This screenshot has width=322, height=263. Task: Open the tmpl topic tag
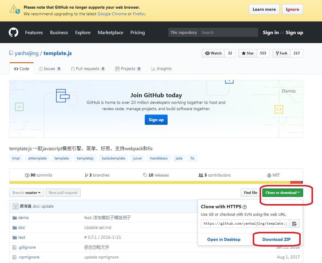point(16,158)
